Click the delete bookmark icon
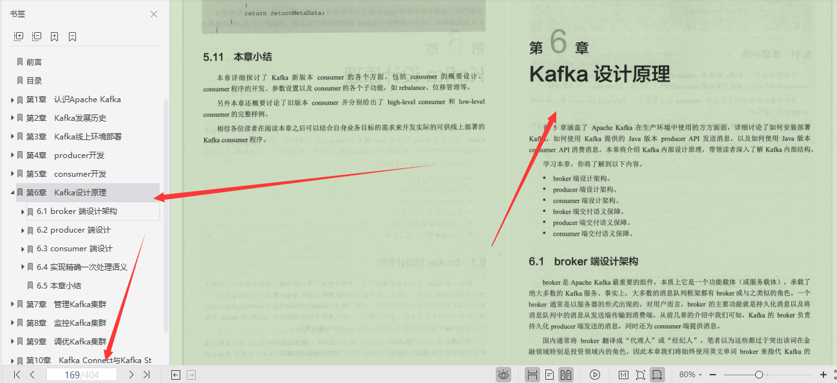Screen dimensions: 837x383 tap(73, 37)
